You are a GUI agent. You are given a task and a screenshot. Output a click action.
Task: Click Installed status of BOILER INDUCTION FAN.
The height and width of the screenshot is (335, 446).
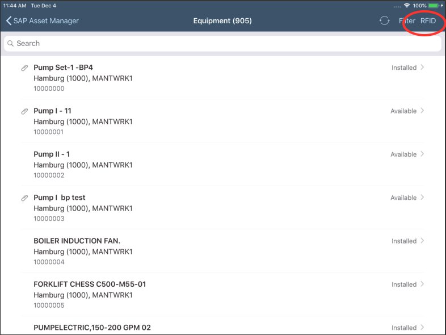click(x=404, y=241)
